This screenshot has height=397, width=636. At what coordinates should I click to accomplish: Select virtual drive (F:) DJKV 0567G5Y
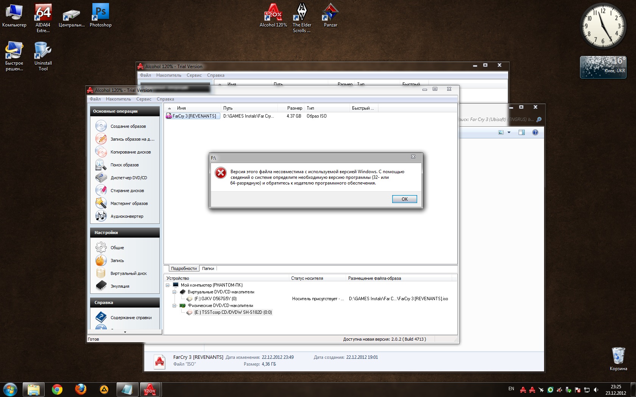pos(215,299)
